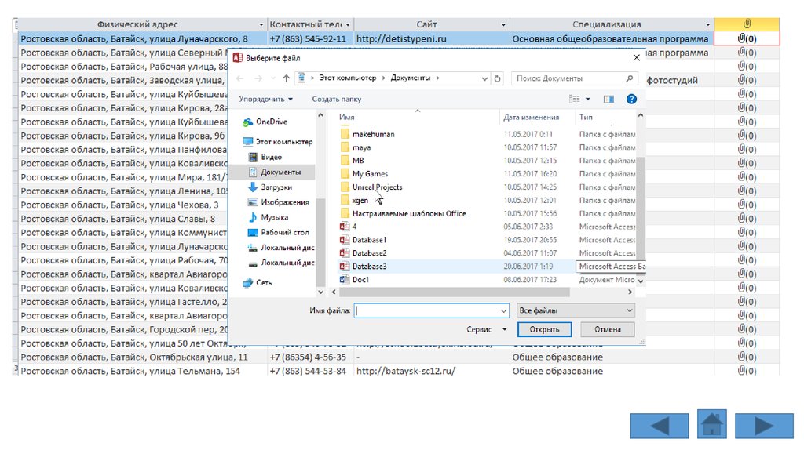
Task: Select the Database3 file
Action: (369, 267)
